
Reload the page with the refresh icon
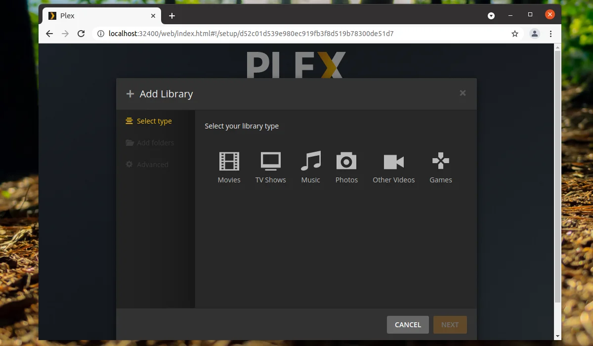(x=81, y=34)
